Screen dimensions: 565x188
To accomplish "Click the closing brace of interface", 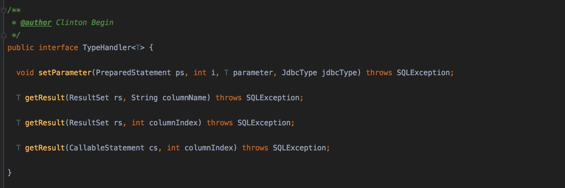I will click(10, 173).
